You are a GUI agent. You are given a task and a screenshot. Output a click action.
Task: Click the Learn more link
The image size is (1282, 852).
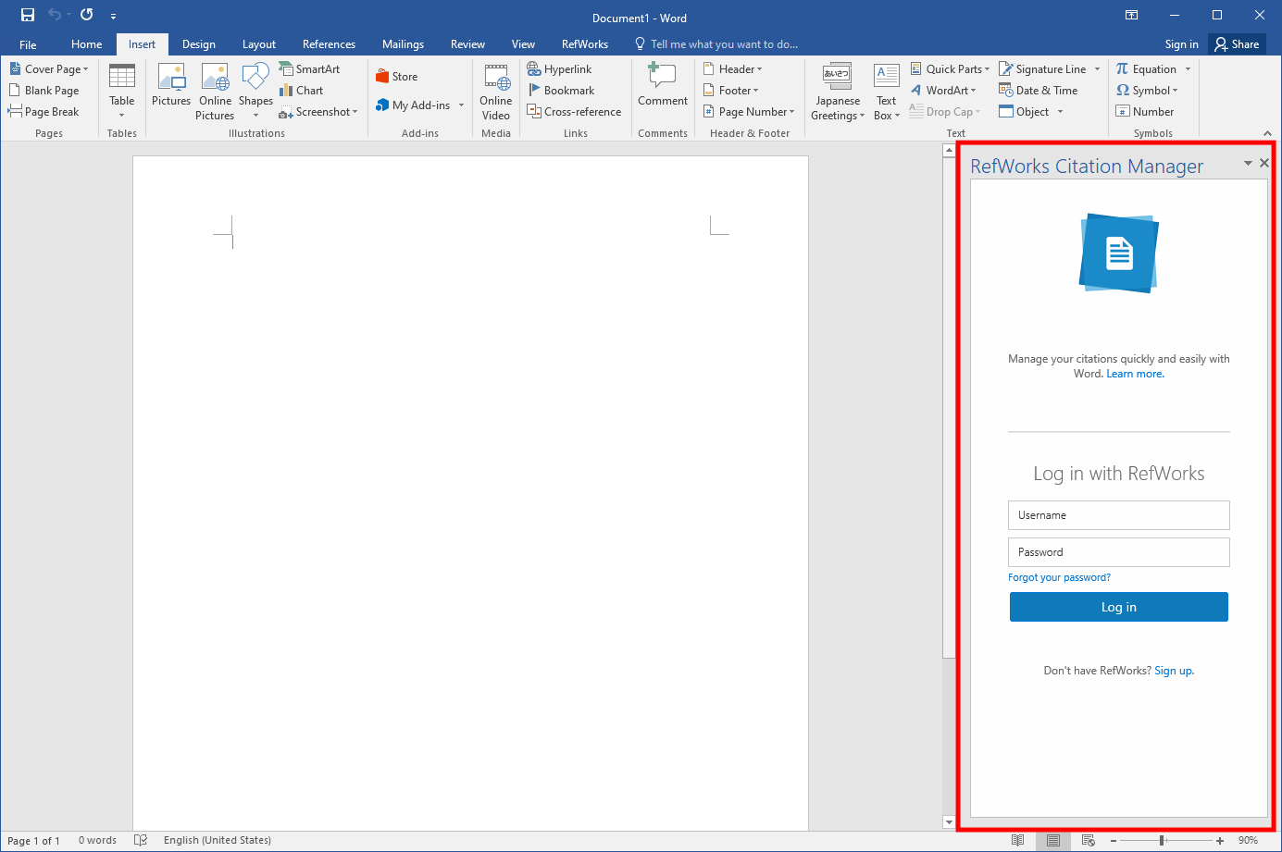click(x=1135, y=374)
